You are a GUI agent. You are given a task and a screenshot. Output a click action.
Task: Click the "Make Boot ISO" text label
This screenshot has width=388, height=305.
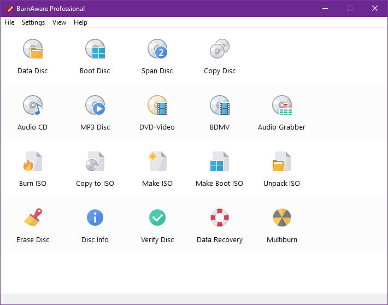coord(220,184)
